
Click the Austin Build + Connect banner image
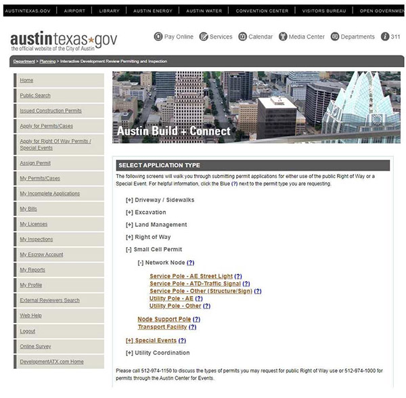pos(256,108)
